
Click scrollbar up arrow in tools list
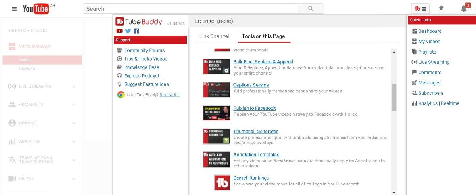coord(394,52)
